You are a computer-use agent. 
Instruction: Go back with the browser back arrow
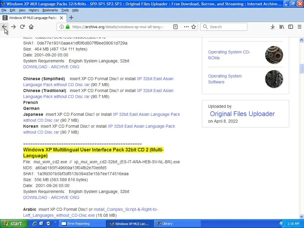[4, 27]
